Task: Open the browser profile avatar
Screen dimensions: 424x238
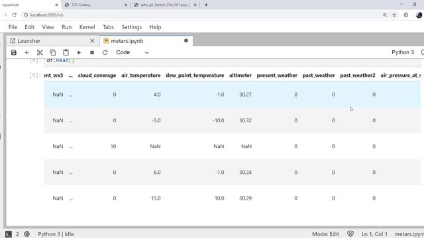Action: tap(419, 15)
